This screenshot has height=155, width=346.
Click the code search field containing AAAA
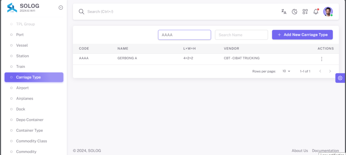[x=184, y=35]
